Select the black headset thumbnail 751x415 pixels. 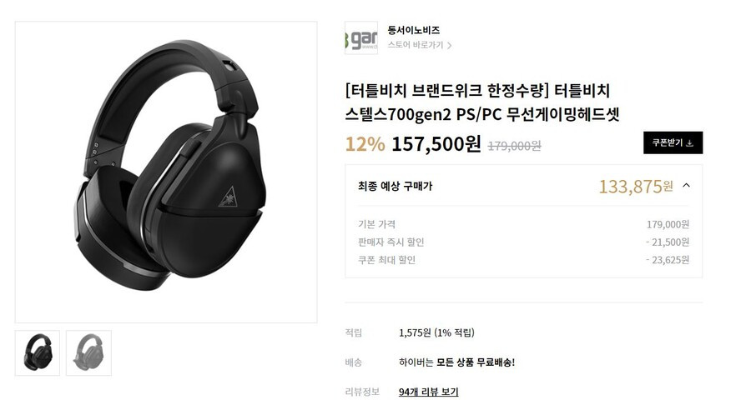pyautogui.click(x=38, y=352)
